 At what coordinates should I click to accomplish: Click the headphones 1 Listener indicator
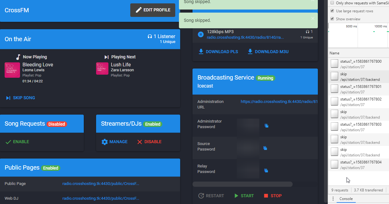click(161, 37)
